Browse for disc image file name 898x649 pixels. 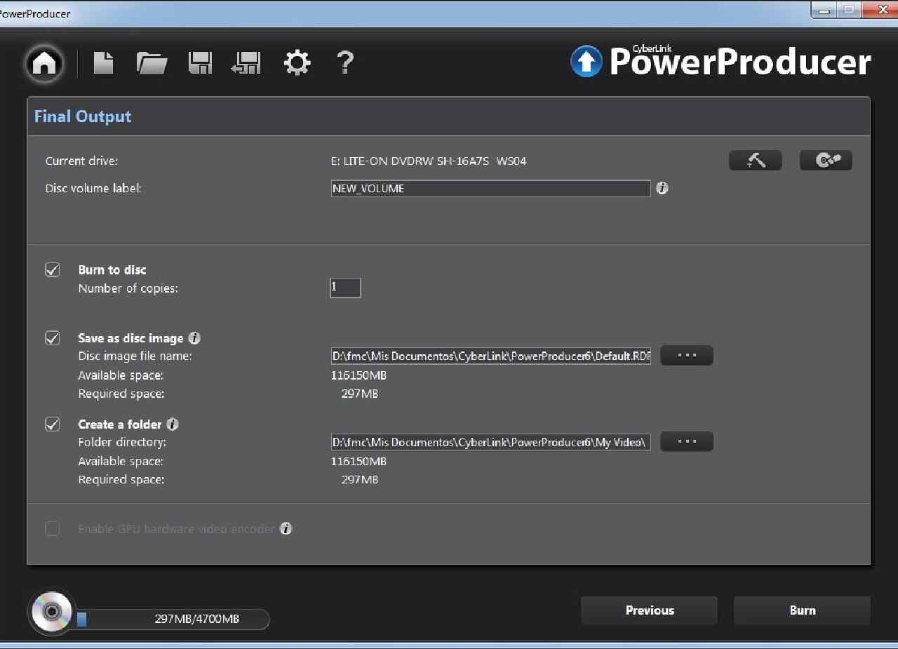pos(687,355)
